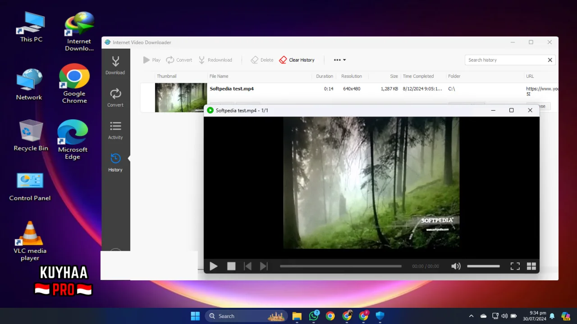Viewport: 577px width, 324px height.
Task: Mute the player volume speaker icon
Action: click(456, 266)
